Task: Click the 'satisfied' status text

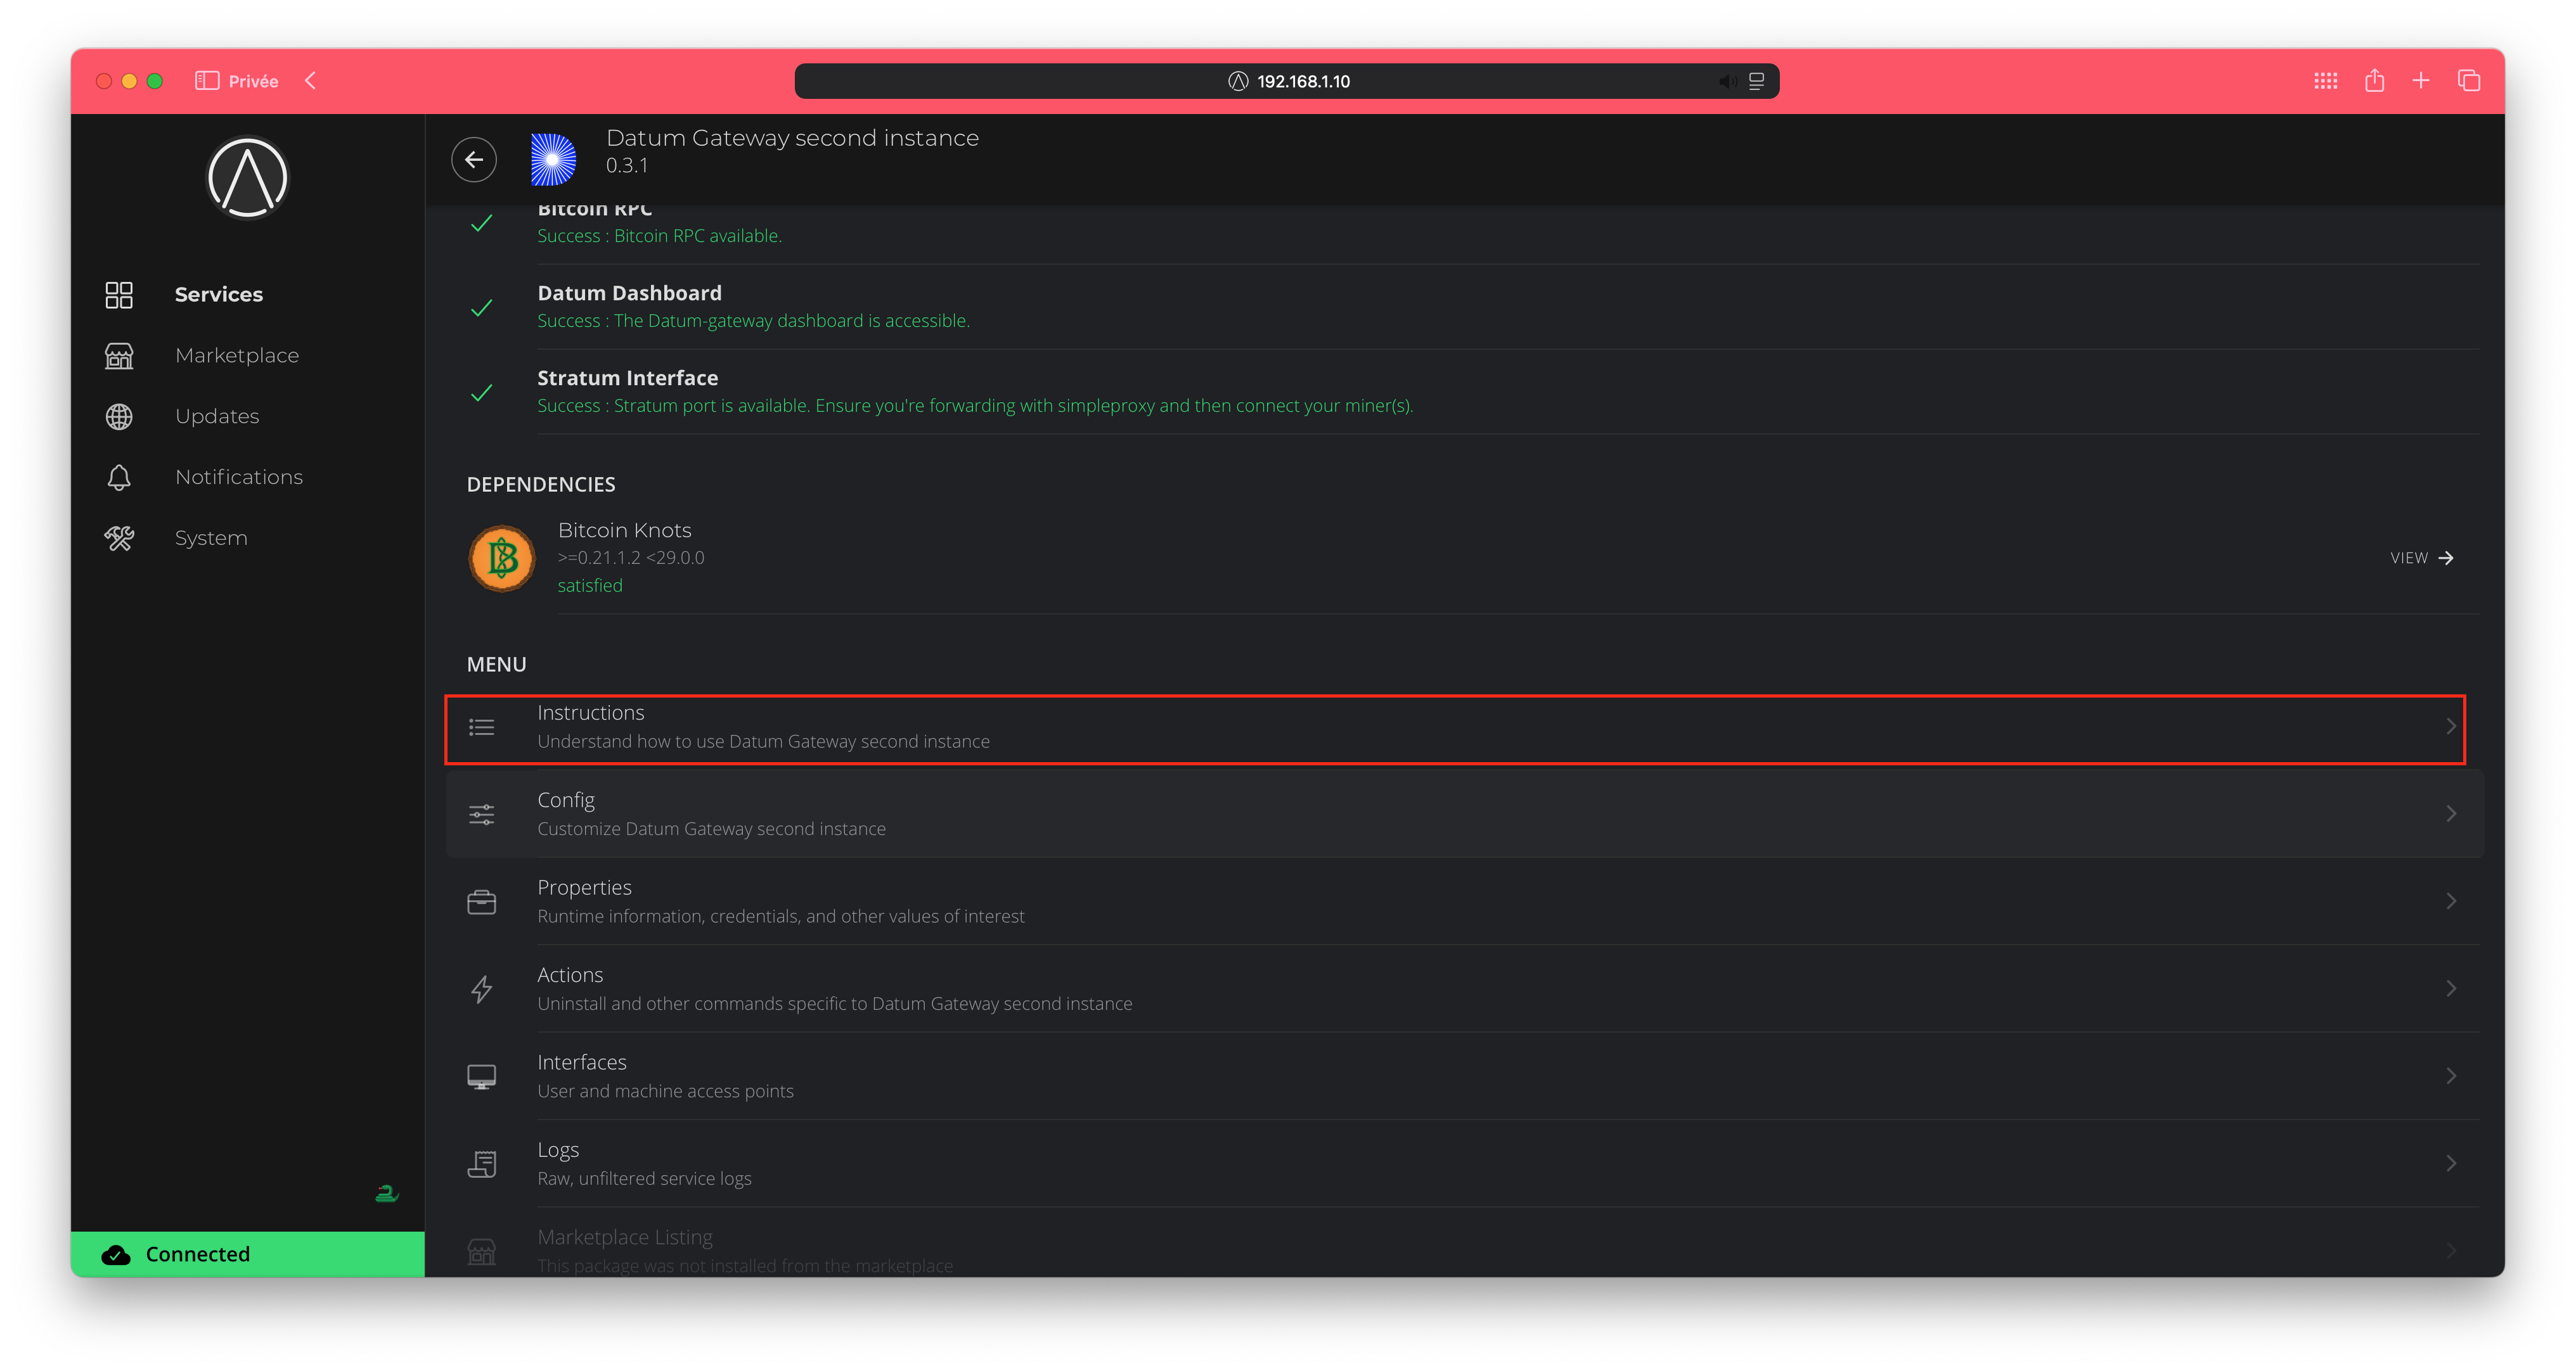Action: (590, 585)
